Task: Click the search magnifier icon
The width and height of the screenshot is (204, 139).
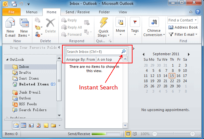Action: [123, 51]
